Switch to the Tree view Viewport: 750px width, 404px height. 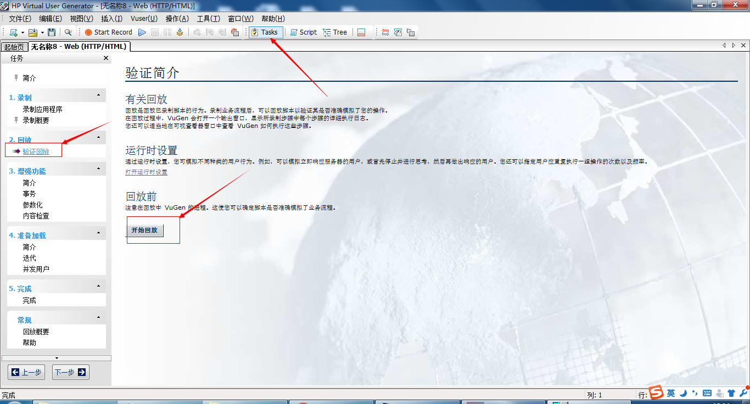[335, 32]
